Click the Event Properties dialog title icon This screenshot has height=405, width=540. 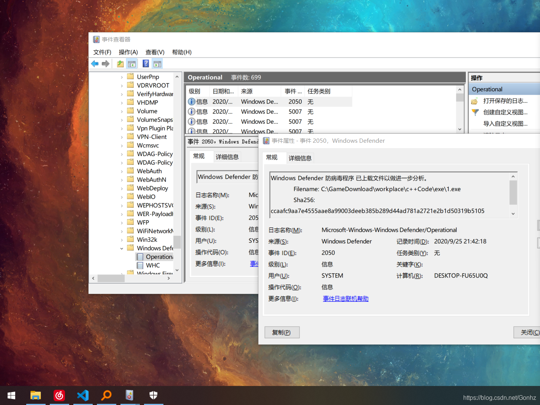pos(266,140)
